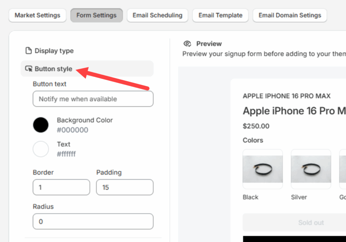Screen dimensions: 346x242
Task: Click the Preview eye icon
Action: tap(187, 44)
